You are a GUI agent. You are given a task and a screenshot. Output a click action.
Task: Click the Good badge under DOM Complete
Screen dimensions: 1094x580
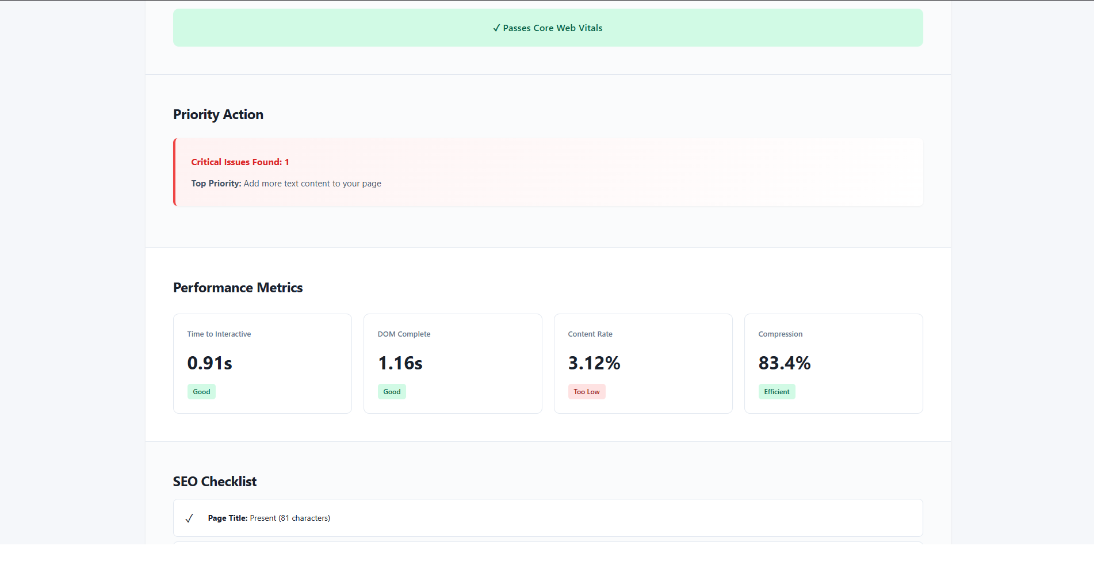point(392,392)
